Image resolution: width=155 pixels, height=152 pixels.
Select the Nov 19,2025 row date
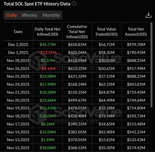click(18, 108)
